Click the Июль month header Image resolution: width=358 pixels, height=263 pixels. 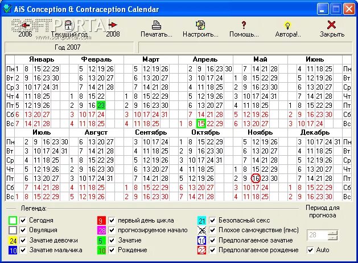(42, 132)
